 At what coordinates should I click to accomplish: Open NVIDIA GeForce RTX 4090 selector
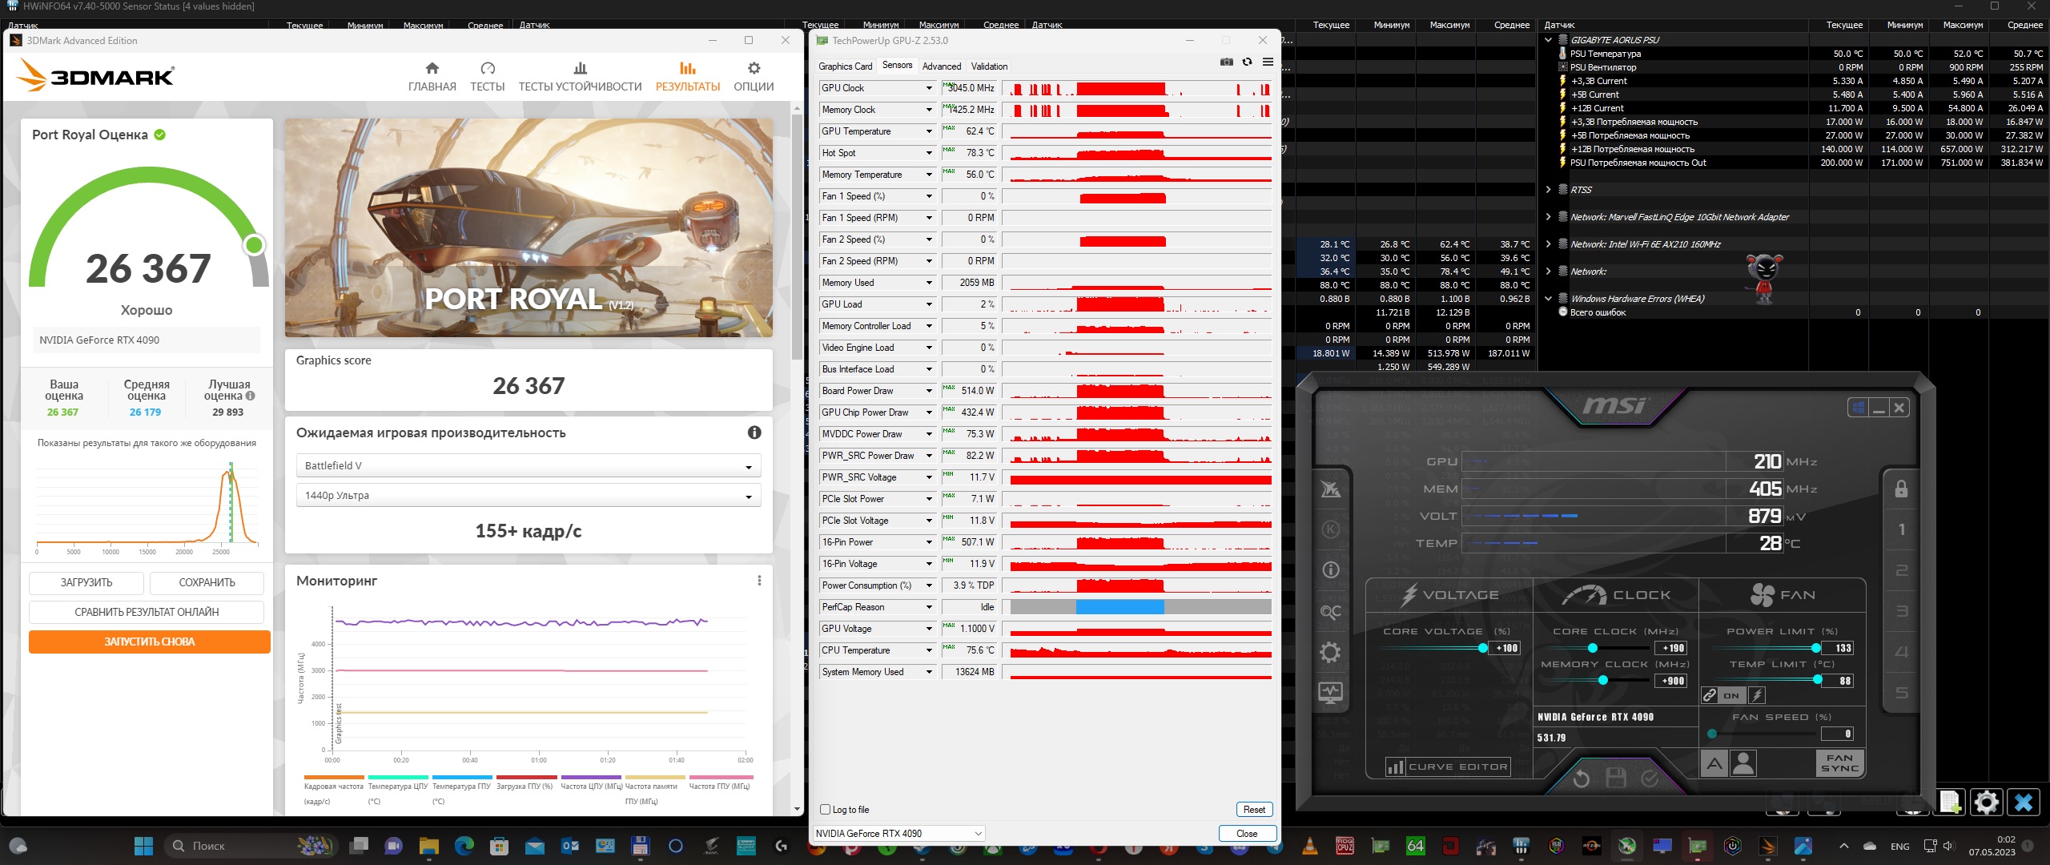coord(898,834)
